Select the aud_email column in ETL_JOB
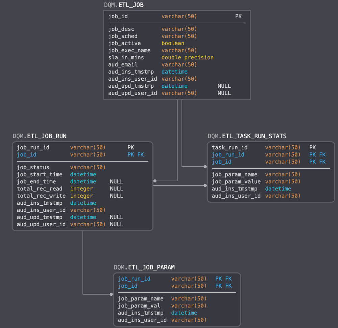 click(123, 65)
